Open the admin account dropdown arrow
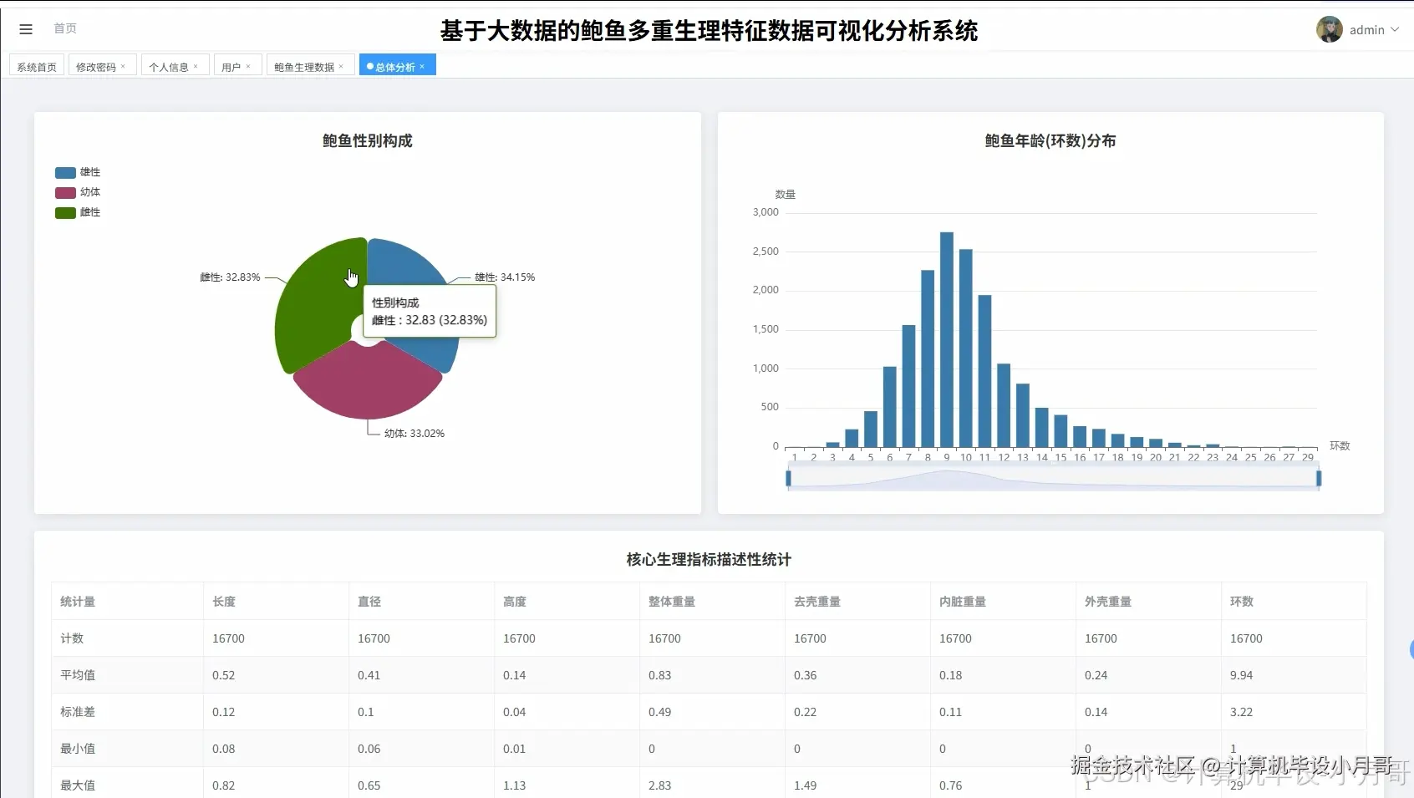 (1394, 28)
